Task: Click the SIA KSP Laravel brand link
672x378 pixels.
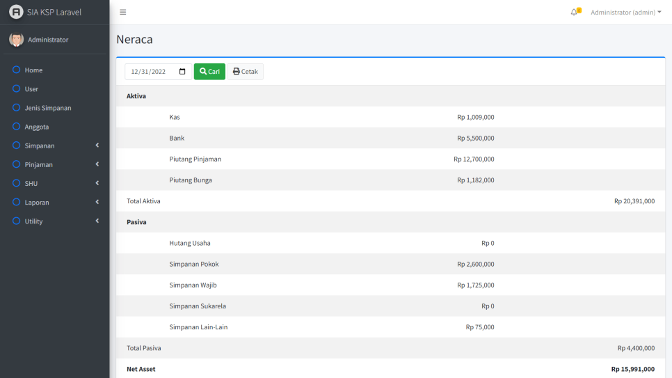Action: pyautogui.click(x=54, y=12)
